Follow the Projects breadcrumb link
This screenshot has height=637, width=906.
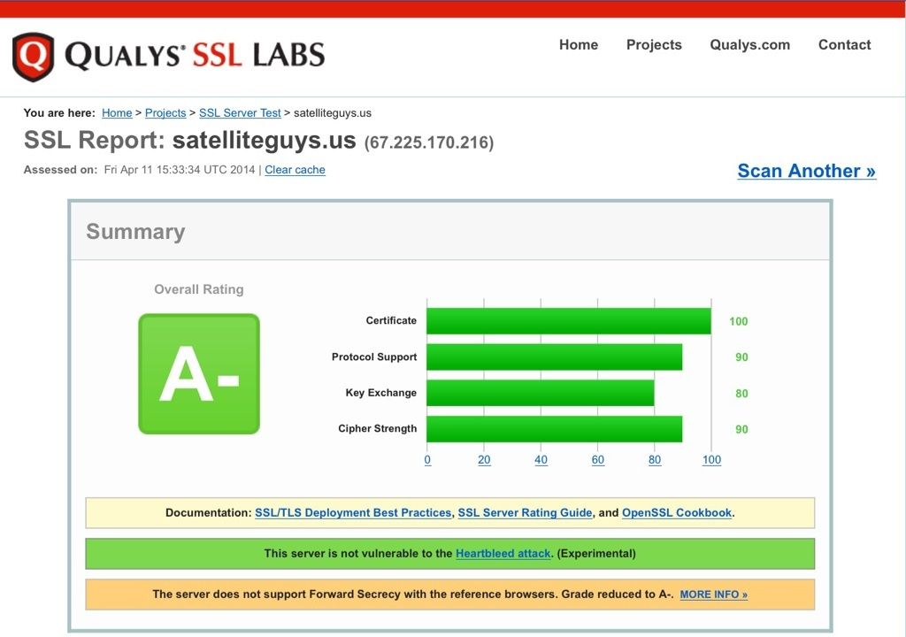(165, 112)
